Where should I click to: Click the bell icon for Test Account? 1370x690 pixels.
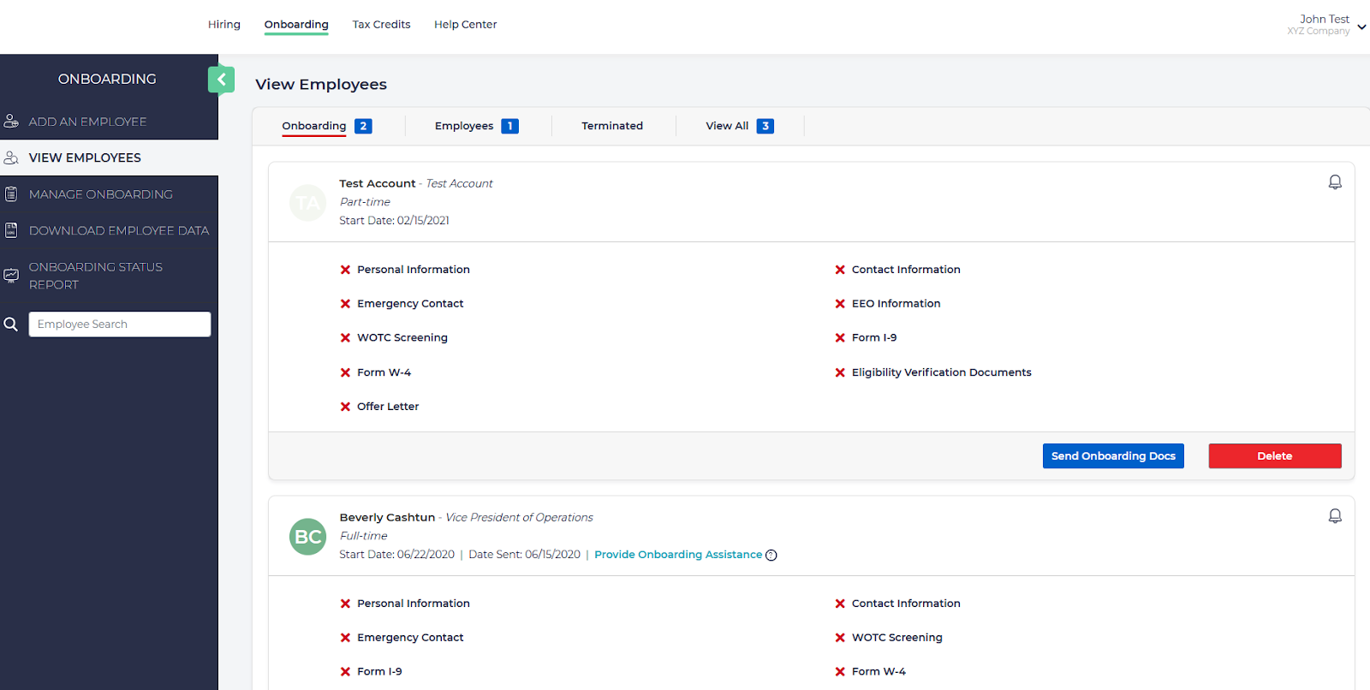(x=1334, y=182)
